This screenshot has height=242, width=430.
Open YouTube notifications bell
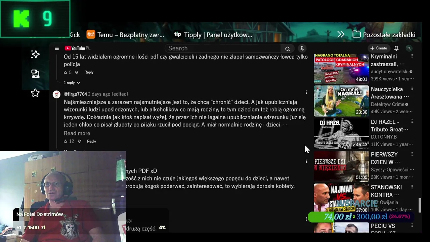pyautogui.click(x=396, y=48)
